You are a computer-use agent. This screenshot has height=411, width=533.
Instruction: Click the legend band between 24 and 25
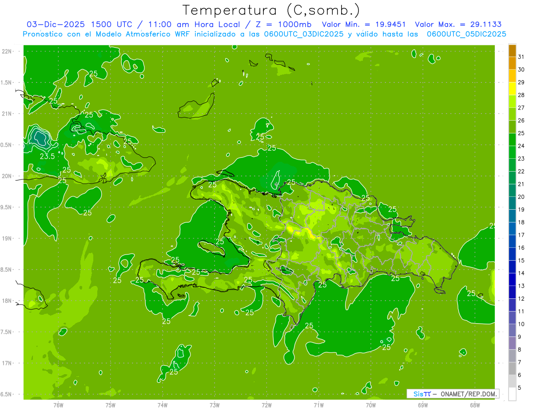pos(512,140)
